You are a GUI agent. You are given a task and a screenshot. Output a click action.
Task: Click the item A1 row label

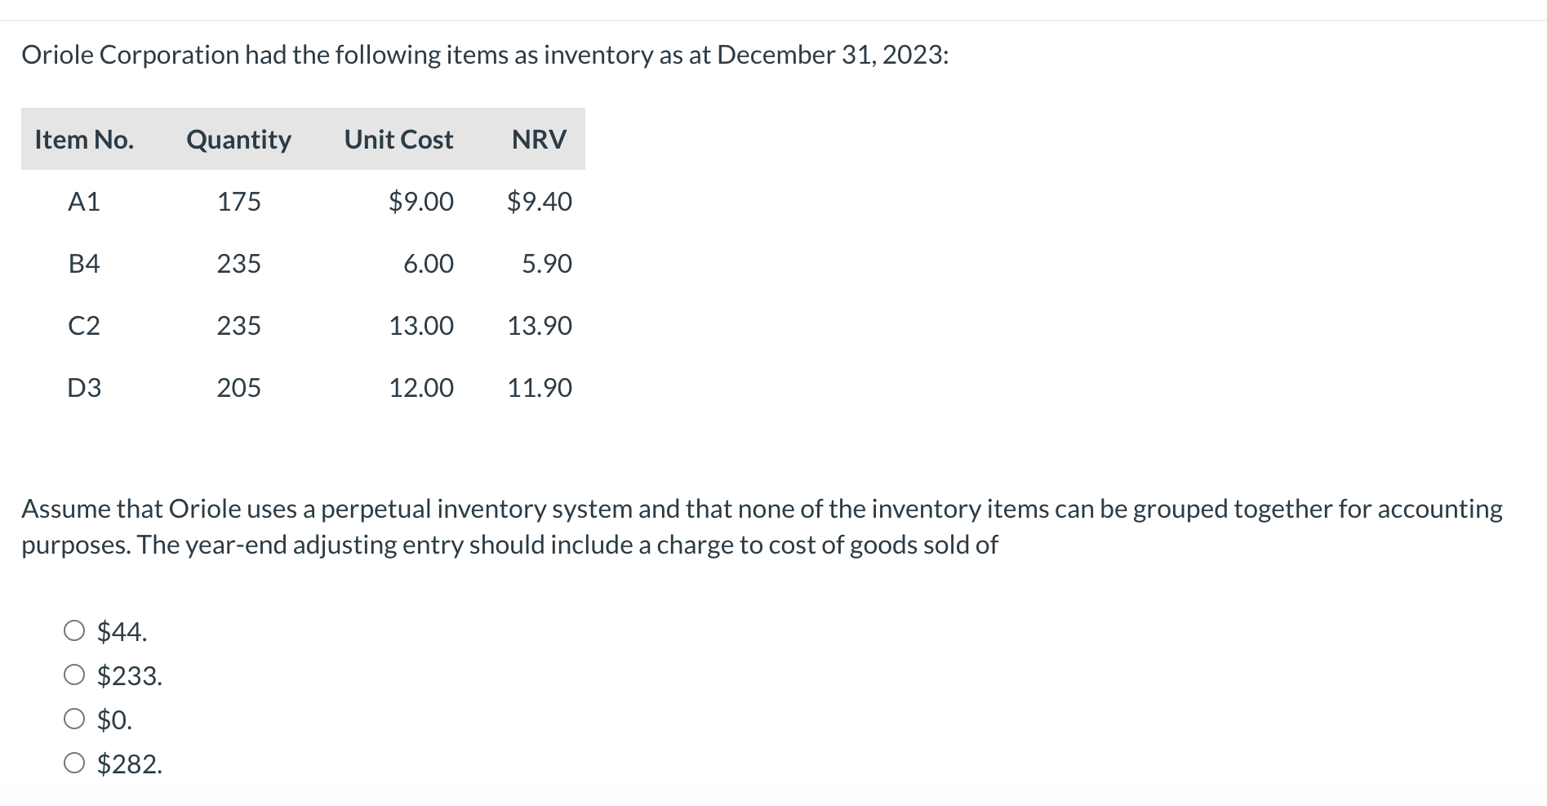tap(85, 202)
